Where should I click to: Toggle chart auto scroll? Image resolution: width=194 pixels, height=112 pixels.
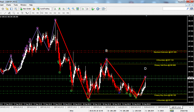point(83,9)
